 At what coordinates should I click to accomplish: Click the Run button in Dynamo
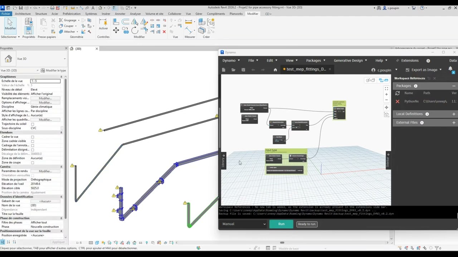[281, 224]
